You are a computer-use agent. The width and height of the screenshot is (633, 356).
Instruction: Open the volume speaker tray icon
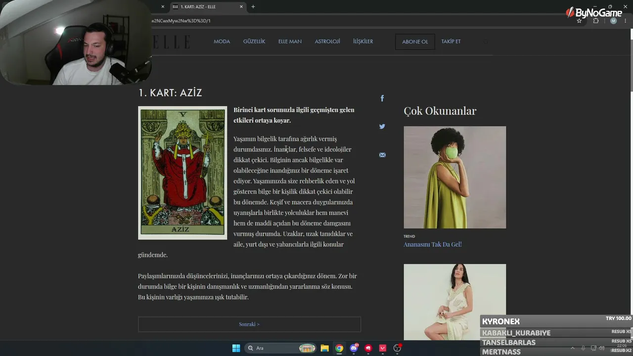pos(601,348)
